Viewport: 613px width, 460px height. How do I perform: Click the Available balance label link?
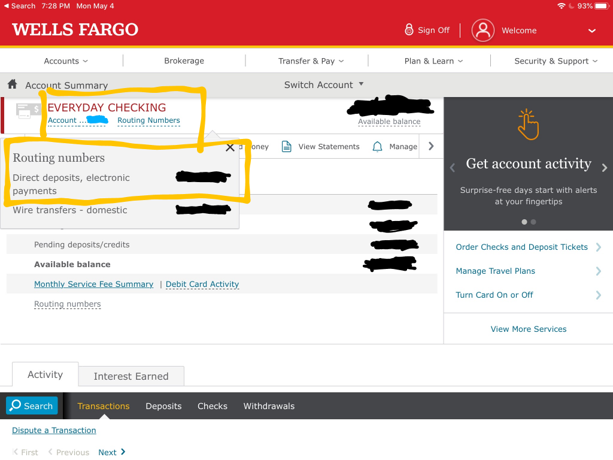click(x=389, y=122)
